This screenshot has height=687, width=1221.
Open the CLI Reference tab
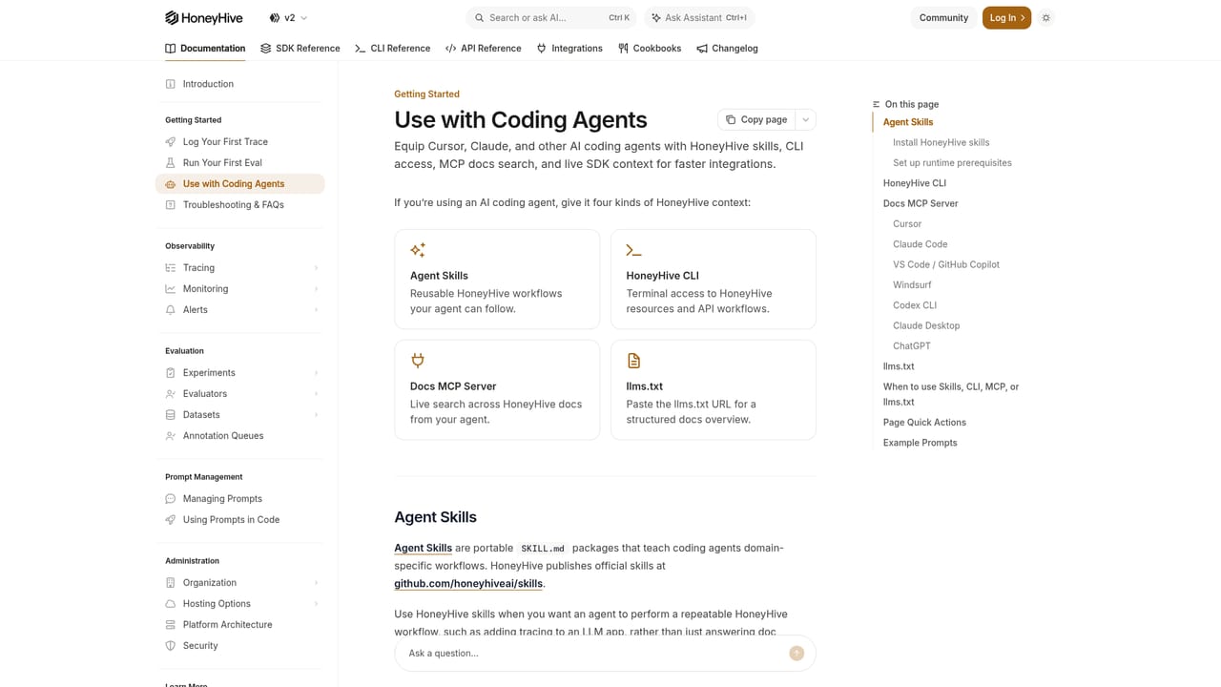pos(392,48)
